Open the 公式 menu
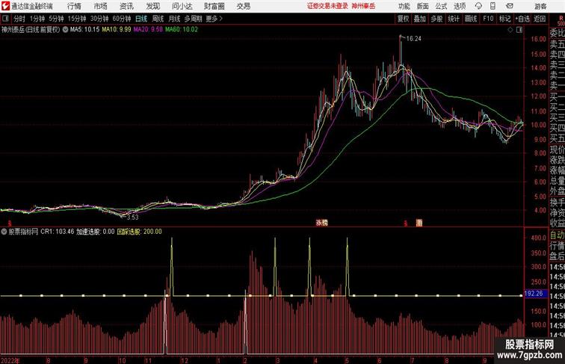The image size is (565, 364). 441,6
